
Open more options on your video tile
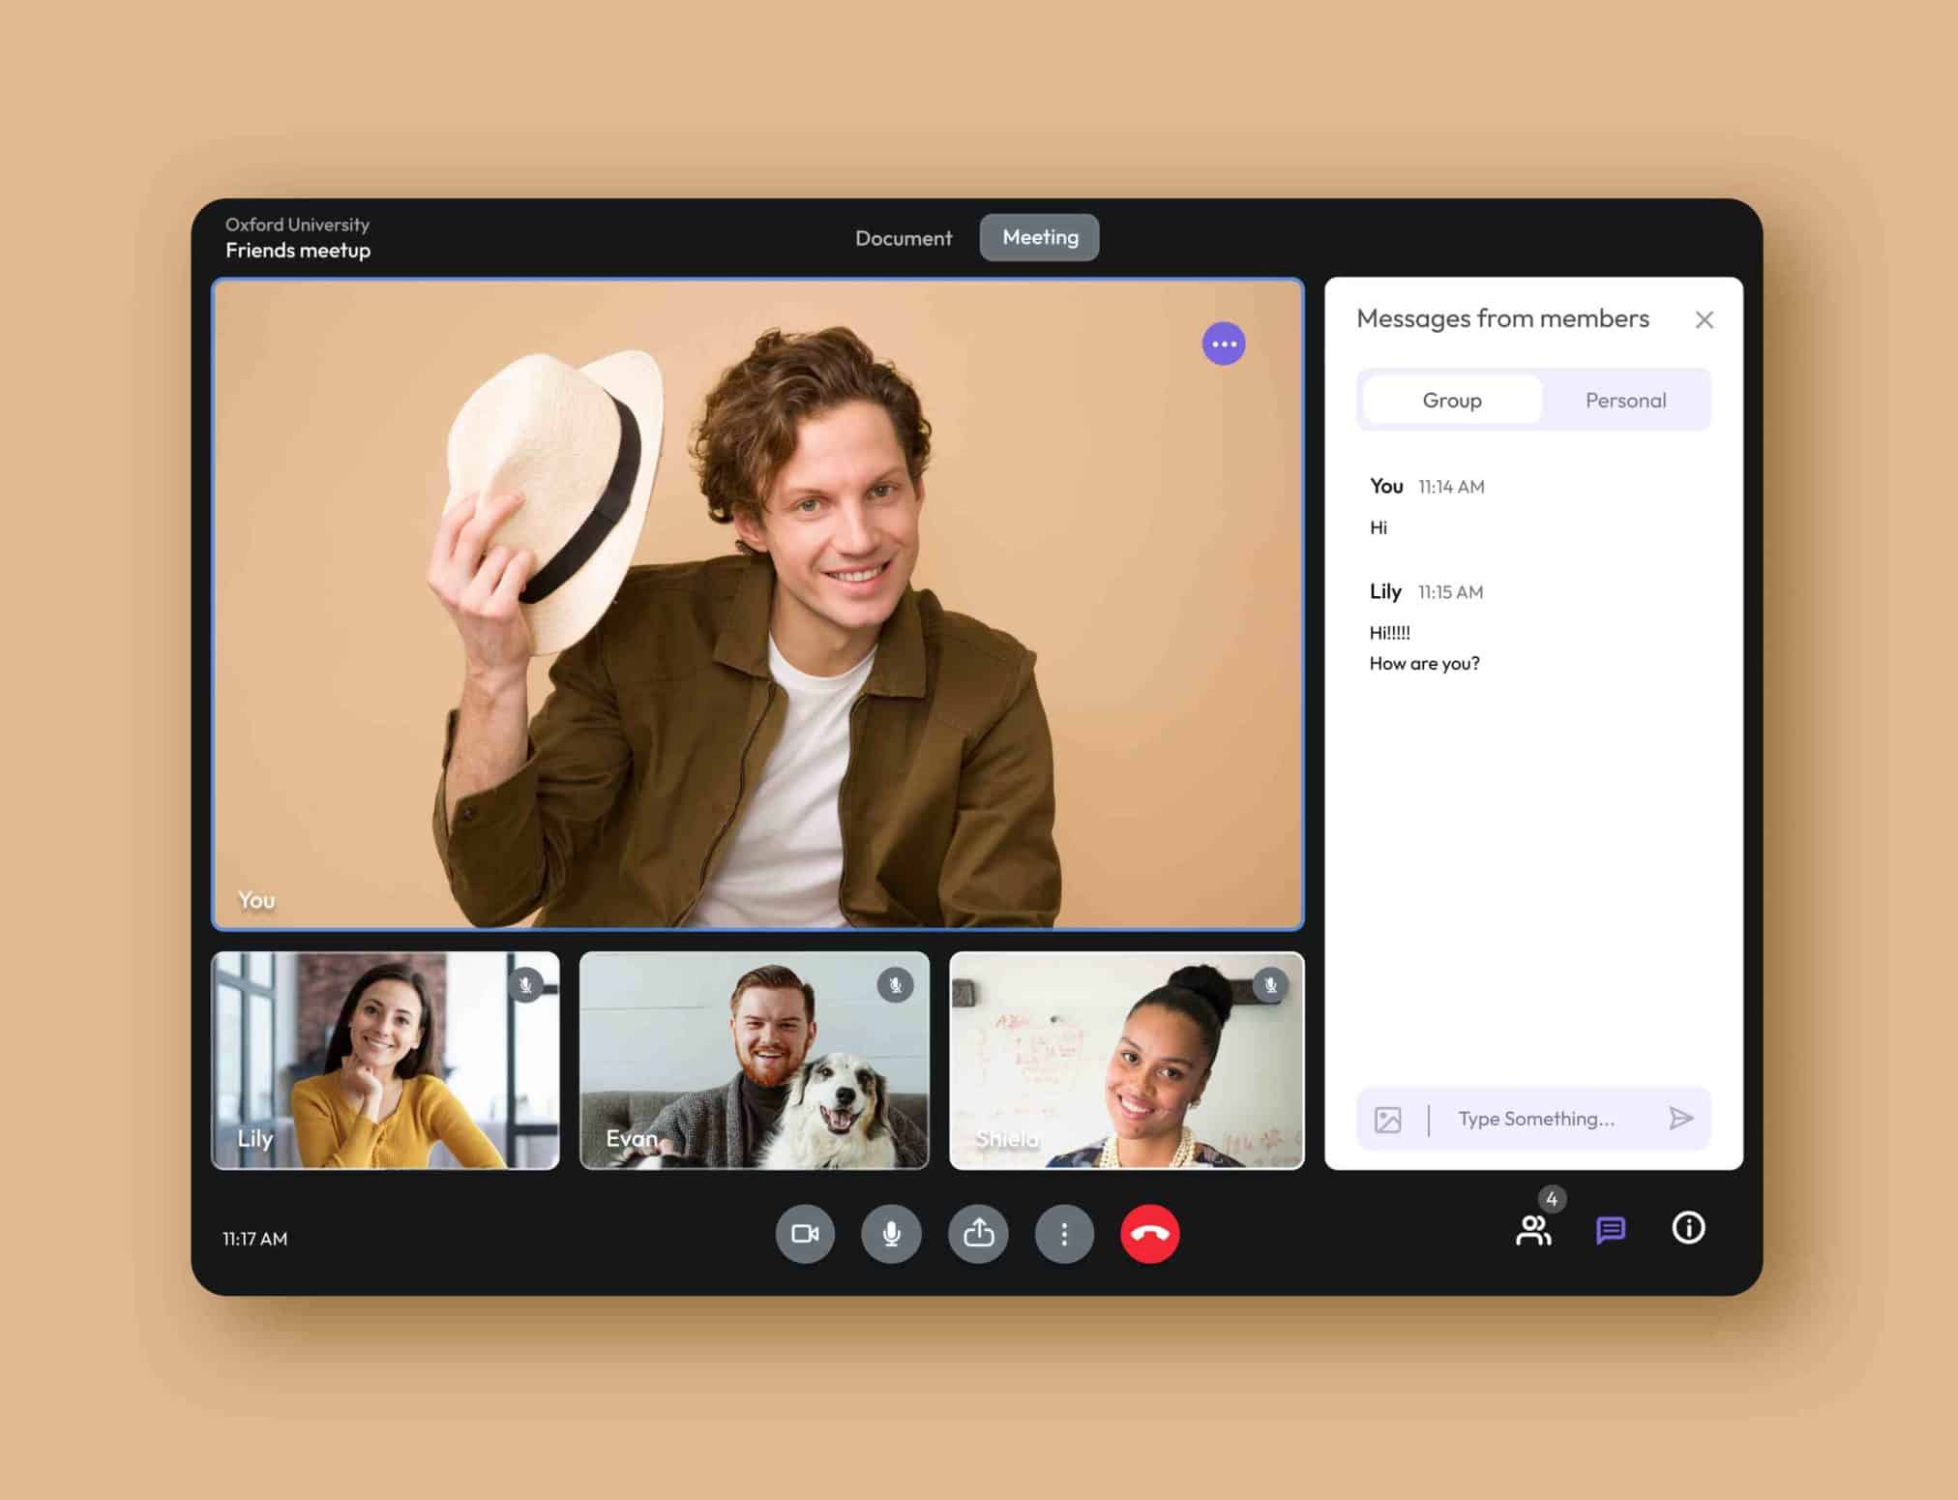coord(1224,344)
